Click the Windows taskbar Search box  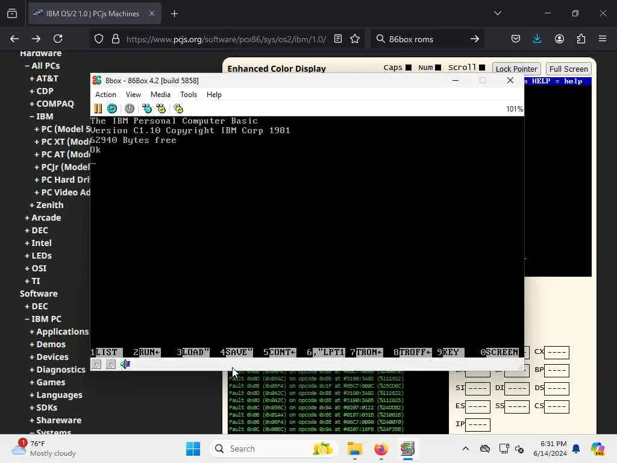(x=274, y=449)
